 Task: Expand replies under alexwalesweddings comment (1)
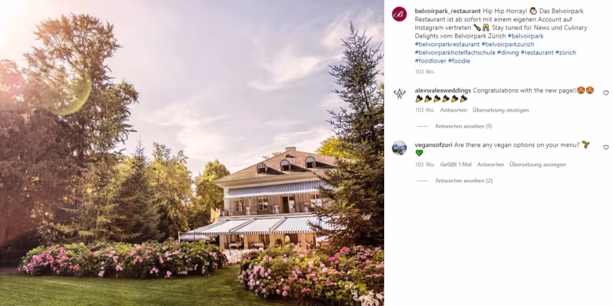click(x=463, y=126)
